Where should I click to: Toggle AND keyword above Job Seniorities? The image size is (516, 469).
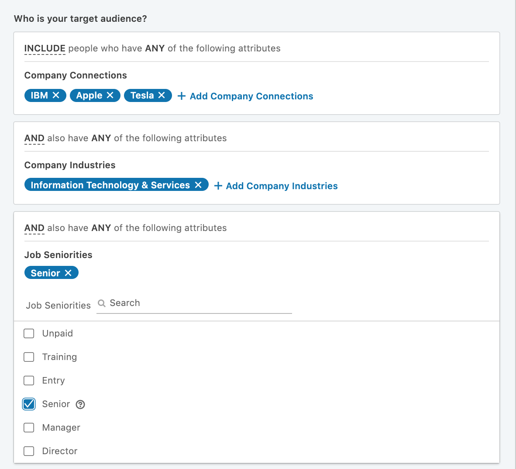pyautogui.click(x=34, y=228)
